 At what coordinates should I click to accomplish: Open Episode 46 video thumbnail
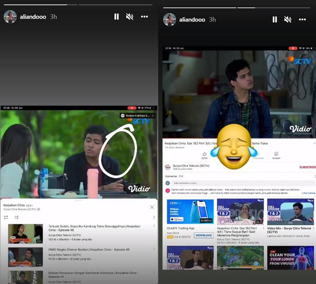point(25,233)
